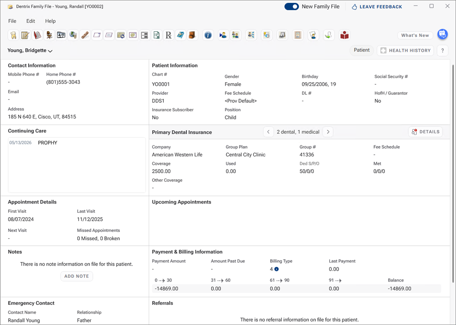This screenshot has height=325, width=456.
Task: Click the chain link icon in toolbar
Action: [x=85, y=35]
